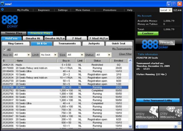This screenshot has width=183, height=131.
Task: Click the 888poker logo
Action: click(x=10, y=22)
